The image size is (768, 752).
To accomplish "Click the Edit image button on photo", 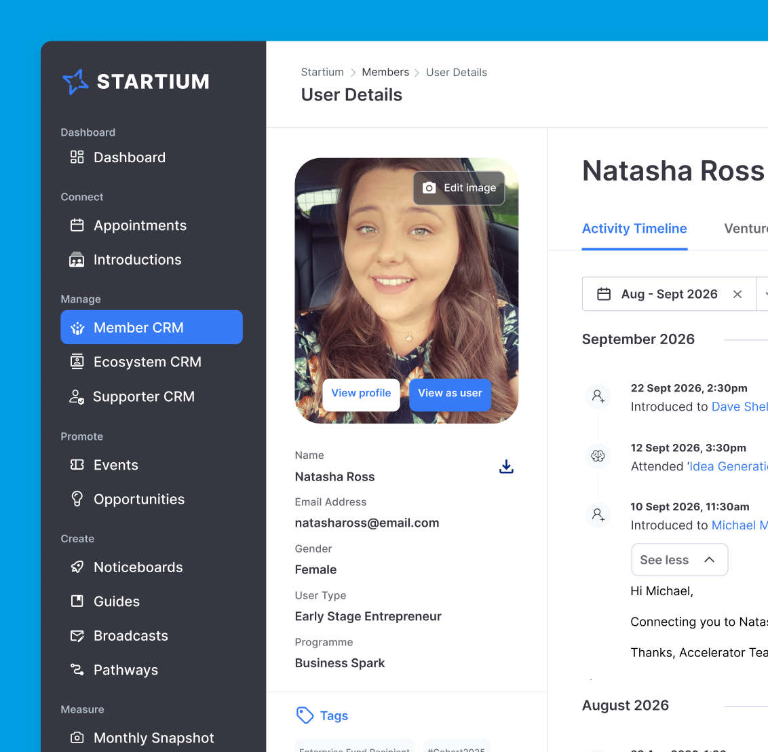I will 459,188.
